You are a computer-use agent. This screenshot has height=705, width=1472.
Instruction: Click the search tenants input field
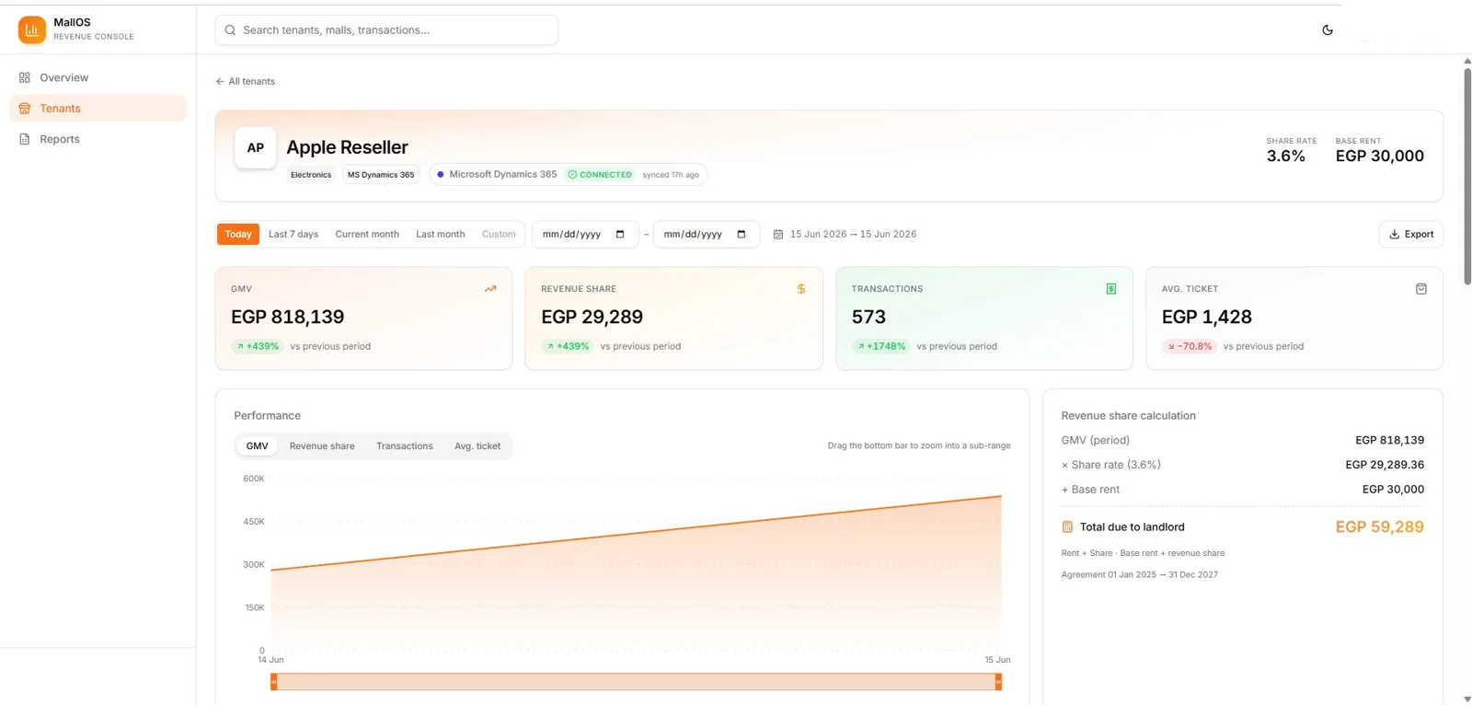pyautogui.click(x=386, y=29)
